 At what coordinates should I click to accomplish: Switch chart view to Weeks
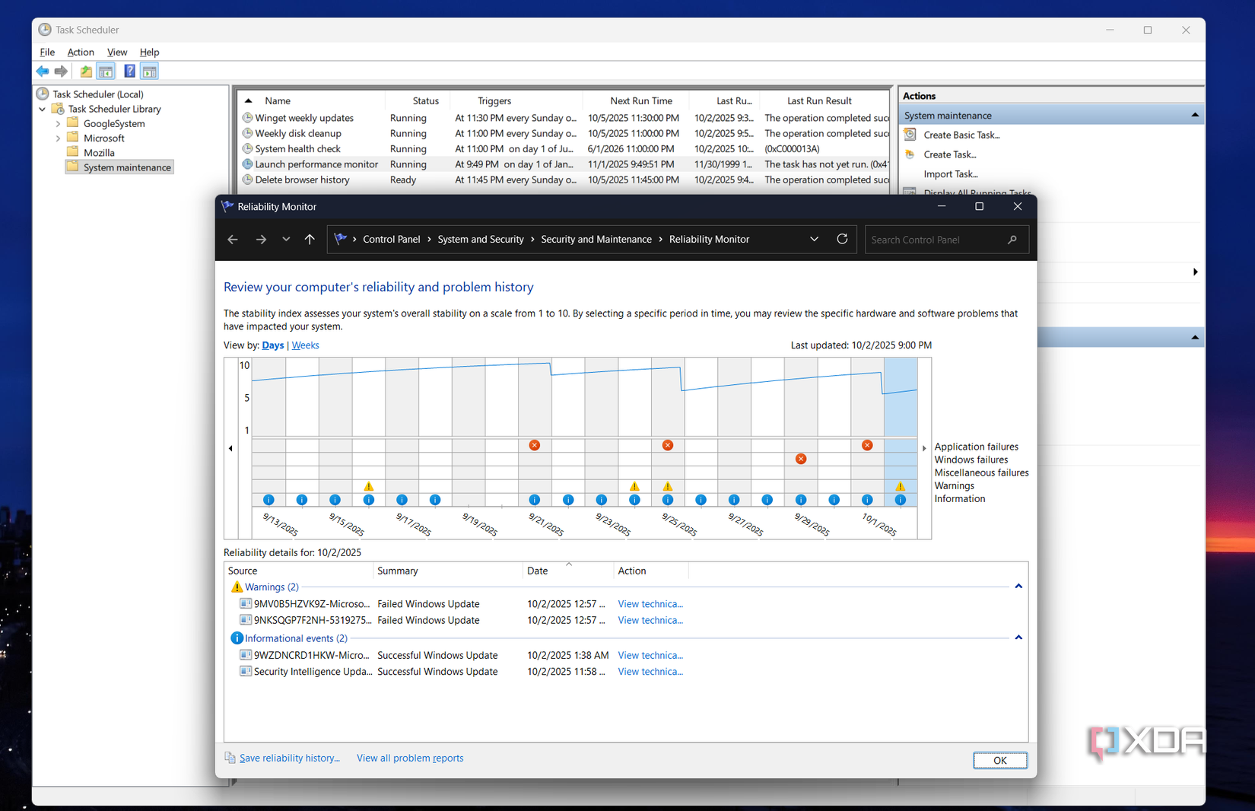[x=305, y=345]
